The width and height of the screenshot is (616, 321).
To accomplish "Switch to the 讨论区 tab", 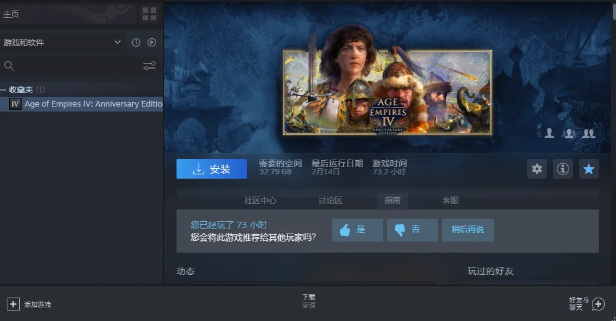I will [330, 200].
